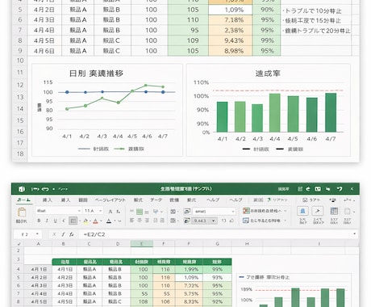Expand the formula bar with the right-end arrow
This screenshot has width=371, height=307.
[x=355, y=234]
